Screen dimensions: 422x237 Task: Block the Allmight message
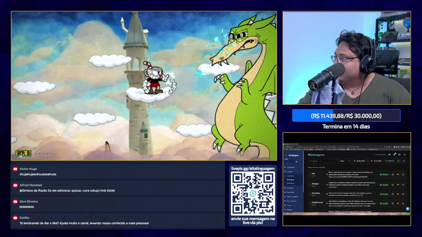tap(403, 185)
